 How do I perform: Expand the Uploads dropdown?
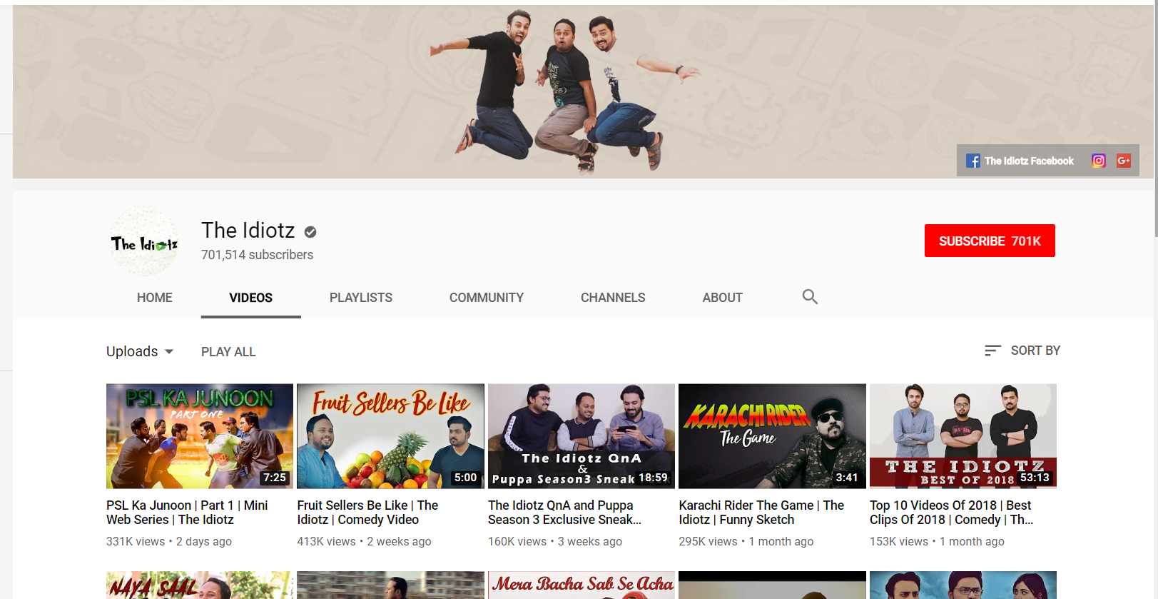point(140,351)
